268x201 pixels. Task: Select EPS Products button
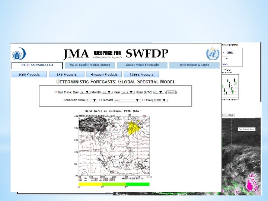point(67,74)
